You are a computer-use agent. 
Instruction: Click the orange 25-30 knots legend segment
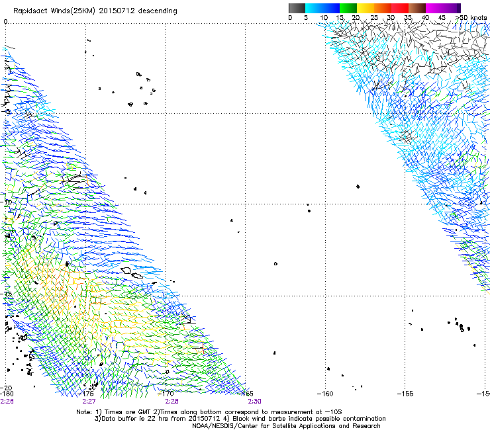[x=383, y=8]
